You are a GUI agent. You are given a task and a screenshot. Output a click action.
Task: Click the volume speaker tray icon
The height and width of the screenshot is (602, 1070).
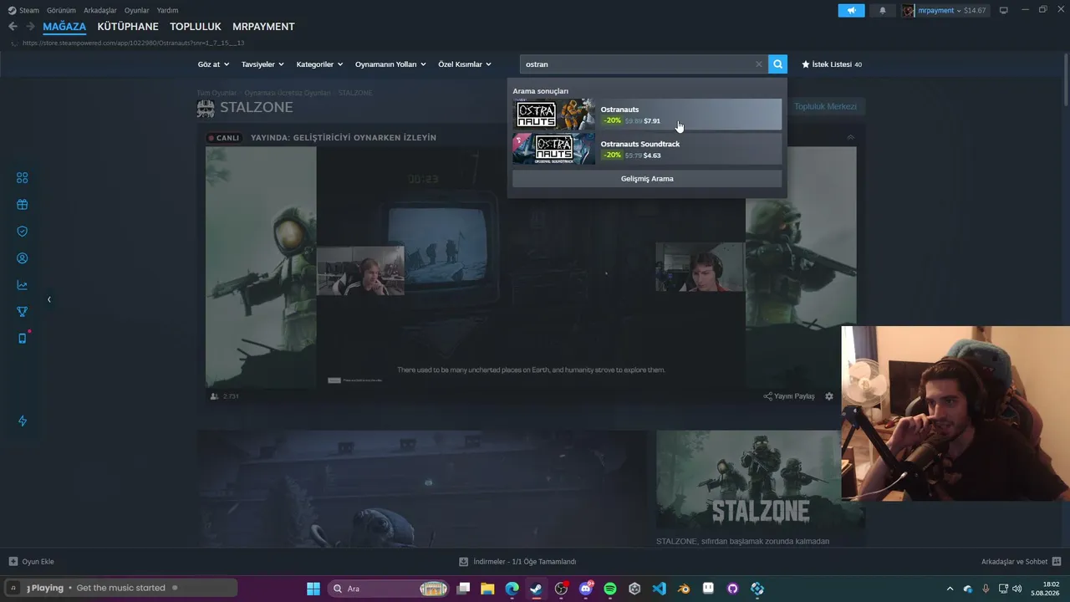[x=1017, y=589]
